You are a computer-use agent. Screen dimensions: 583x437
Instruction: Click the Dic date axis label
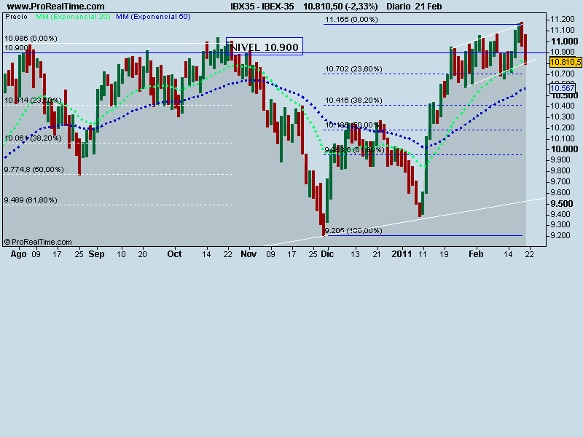327,254
